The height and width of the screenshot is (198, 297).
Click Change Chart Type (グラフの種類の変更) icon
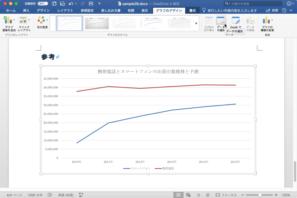[266, 20]
